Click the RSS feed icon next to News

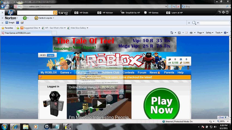tap(159, 73)
